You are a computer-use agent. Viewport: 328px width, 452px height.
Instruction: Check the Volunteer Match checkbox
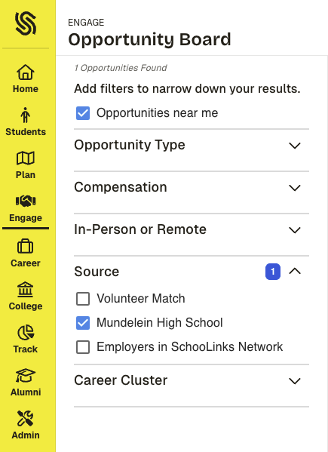(x=83, y=299)
